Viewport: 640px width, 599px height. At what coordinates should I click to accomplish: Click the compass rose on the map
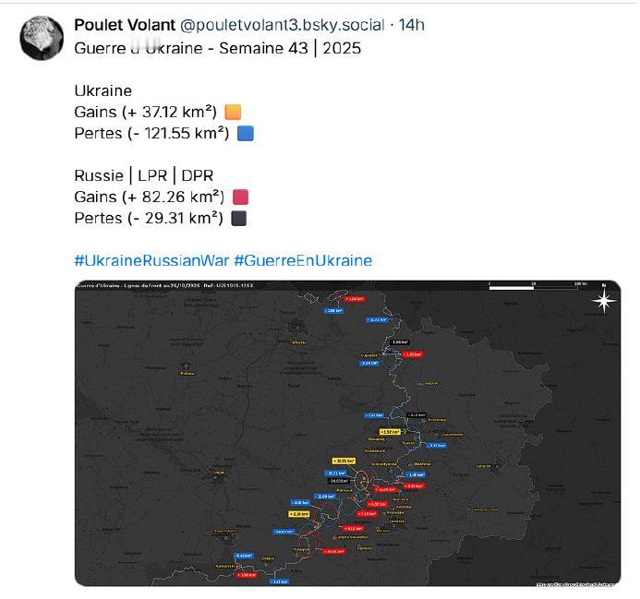point(604,301)
